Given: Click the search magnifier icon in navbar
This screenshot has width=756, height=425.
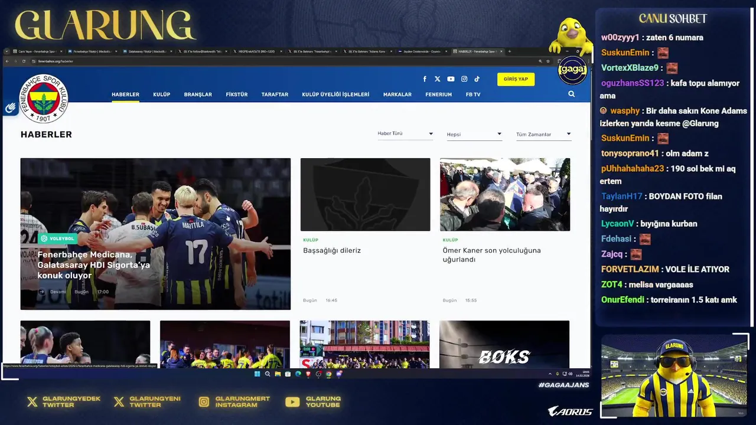Looking at the screenshot, I should pyautogui.click(x=571, y=94).
